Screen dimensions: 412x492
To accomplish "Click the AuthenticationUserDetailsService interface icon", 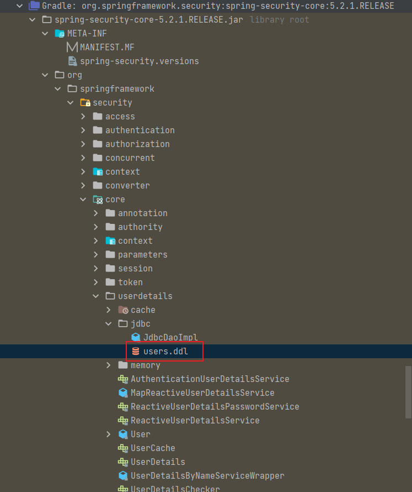I will click(123, 379).
